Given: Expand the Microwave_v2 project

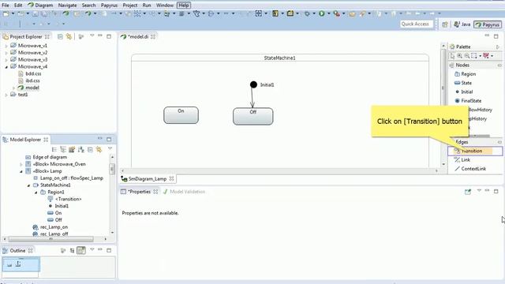Looking at the screenshot, I should 6,53.
